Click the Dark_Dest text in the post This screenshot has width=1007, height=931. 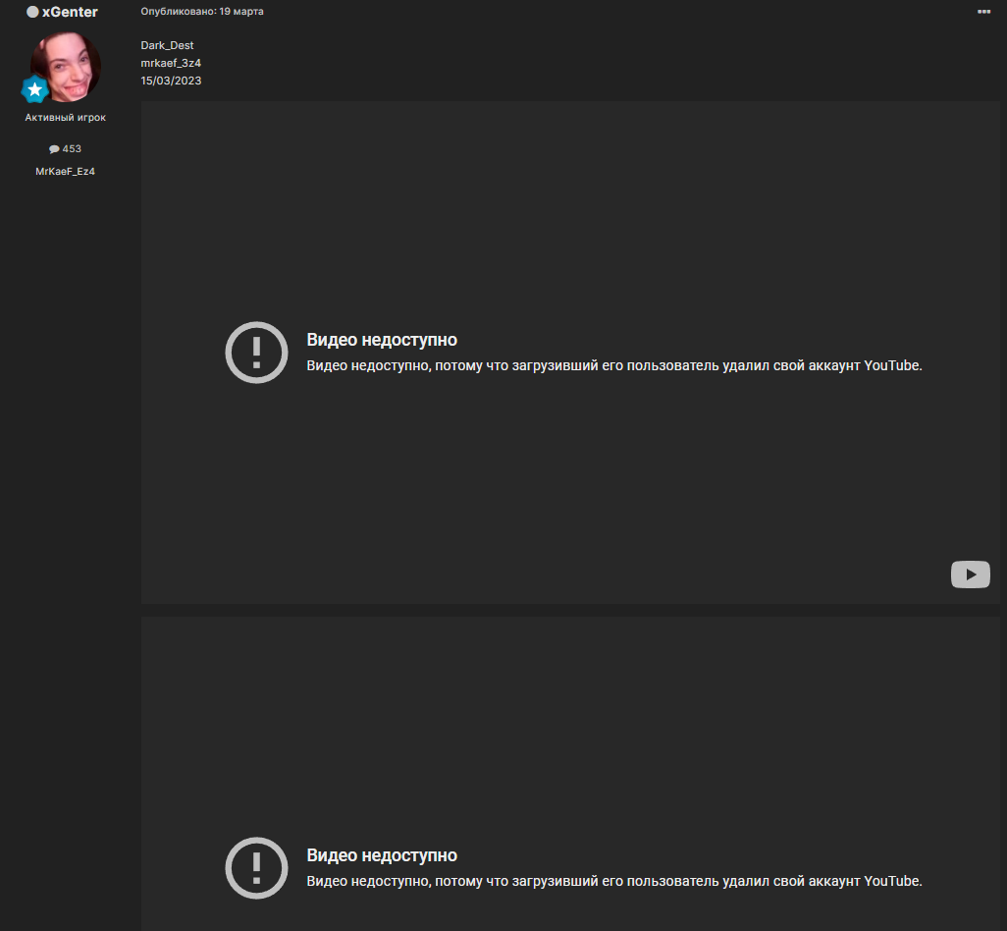click(167, 45)
